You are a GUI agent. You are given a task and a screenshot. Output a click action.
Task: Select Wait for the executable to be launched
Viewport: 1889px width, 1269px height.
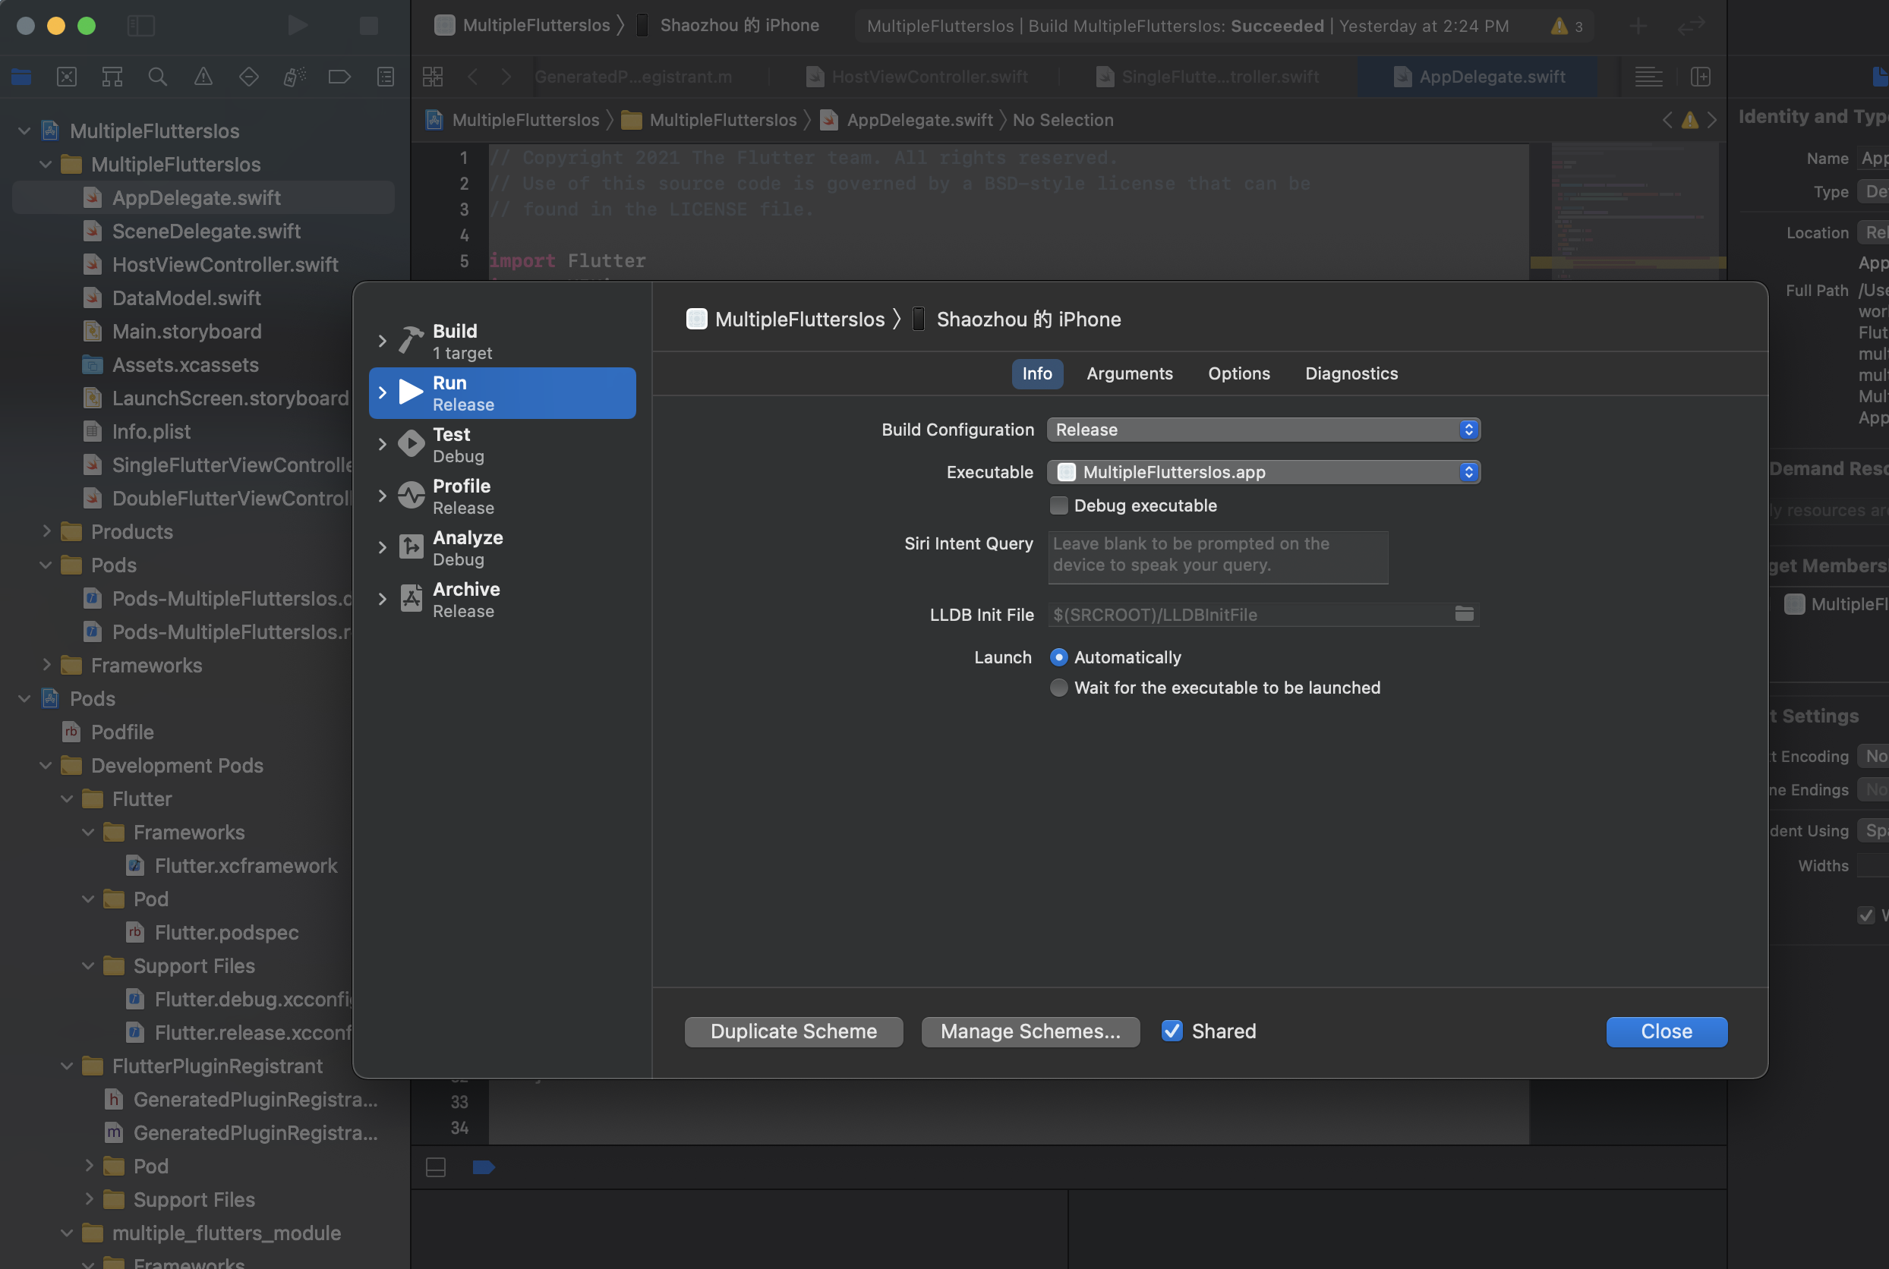tap(1058, 688)
